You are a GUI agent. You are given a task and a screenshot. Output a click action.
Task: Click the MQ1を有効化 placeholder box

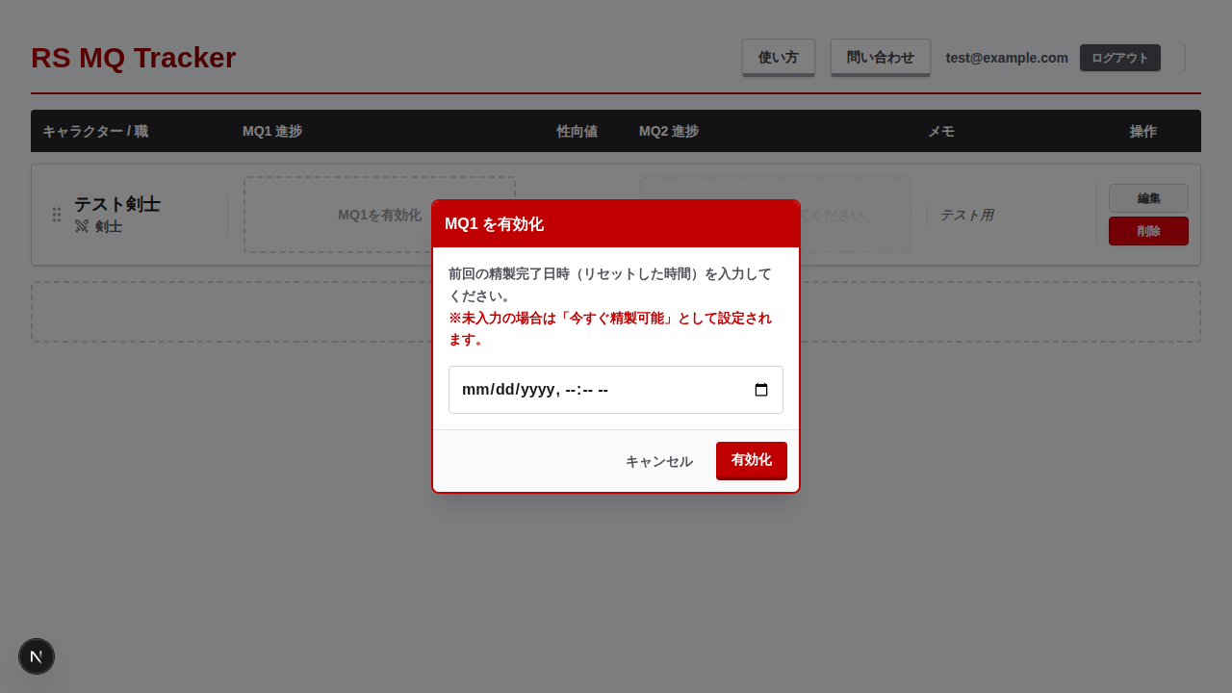tap(379, 215)
